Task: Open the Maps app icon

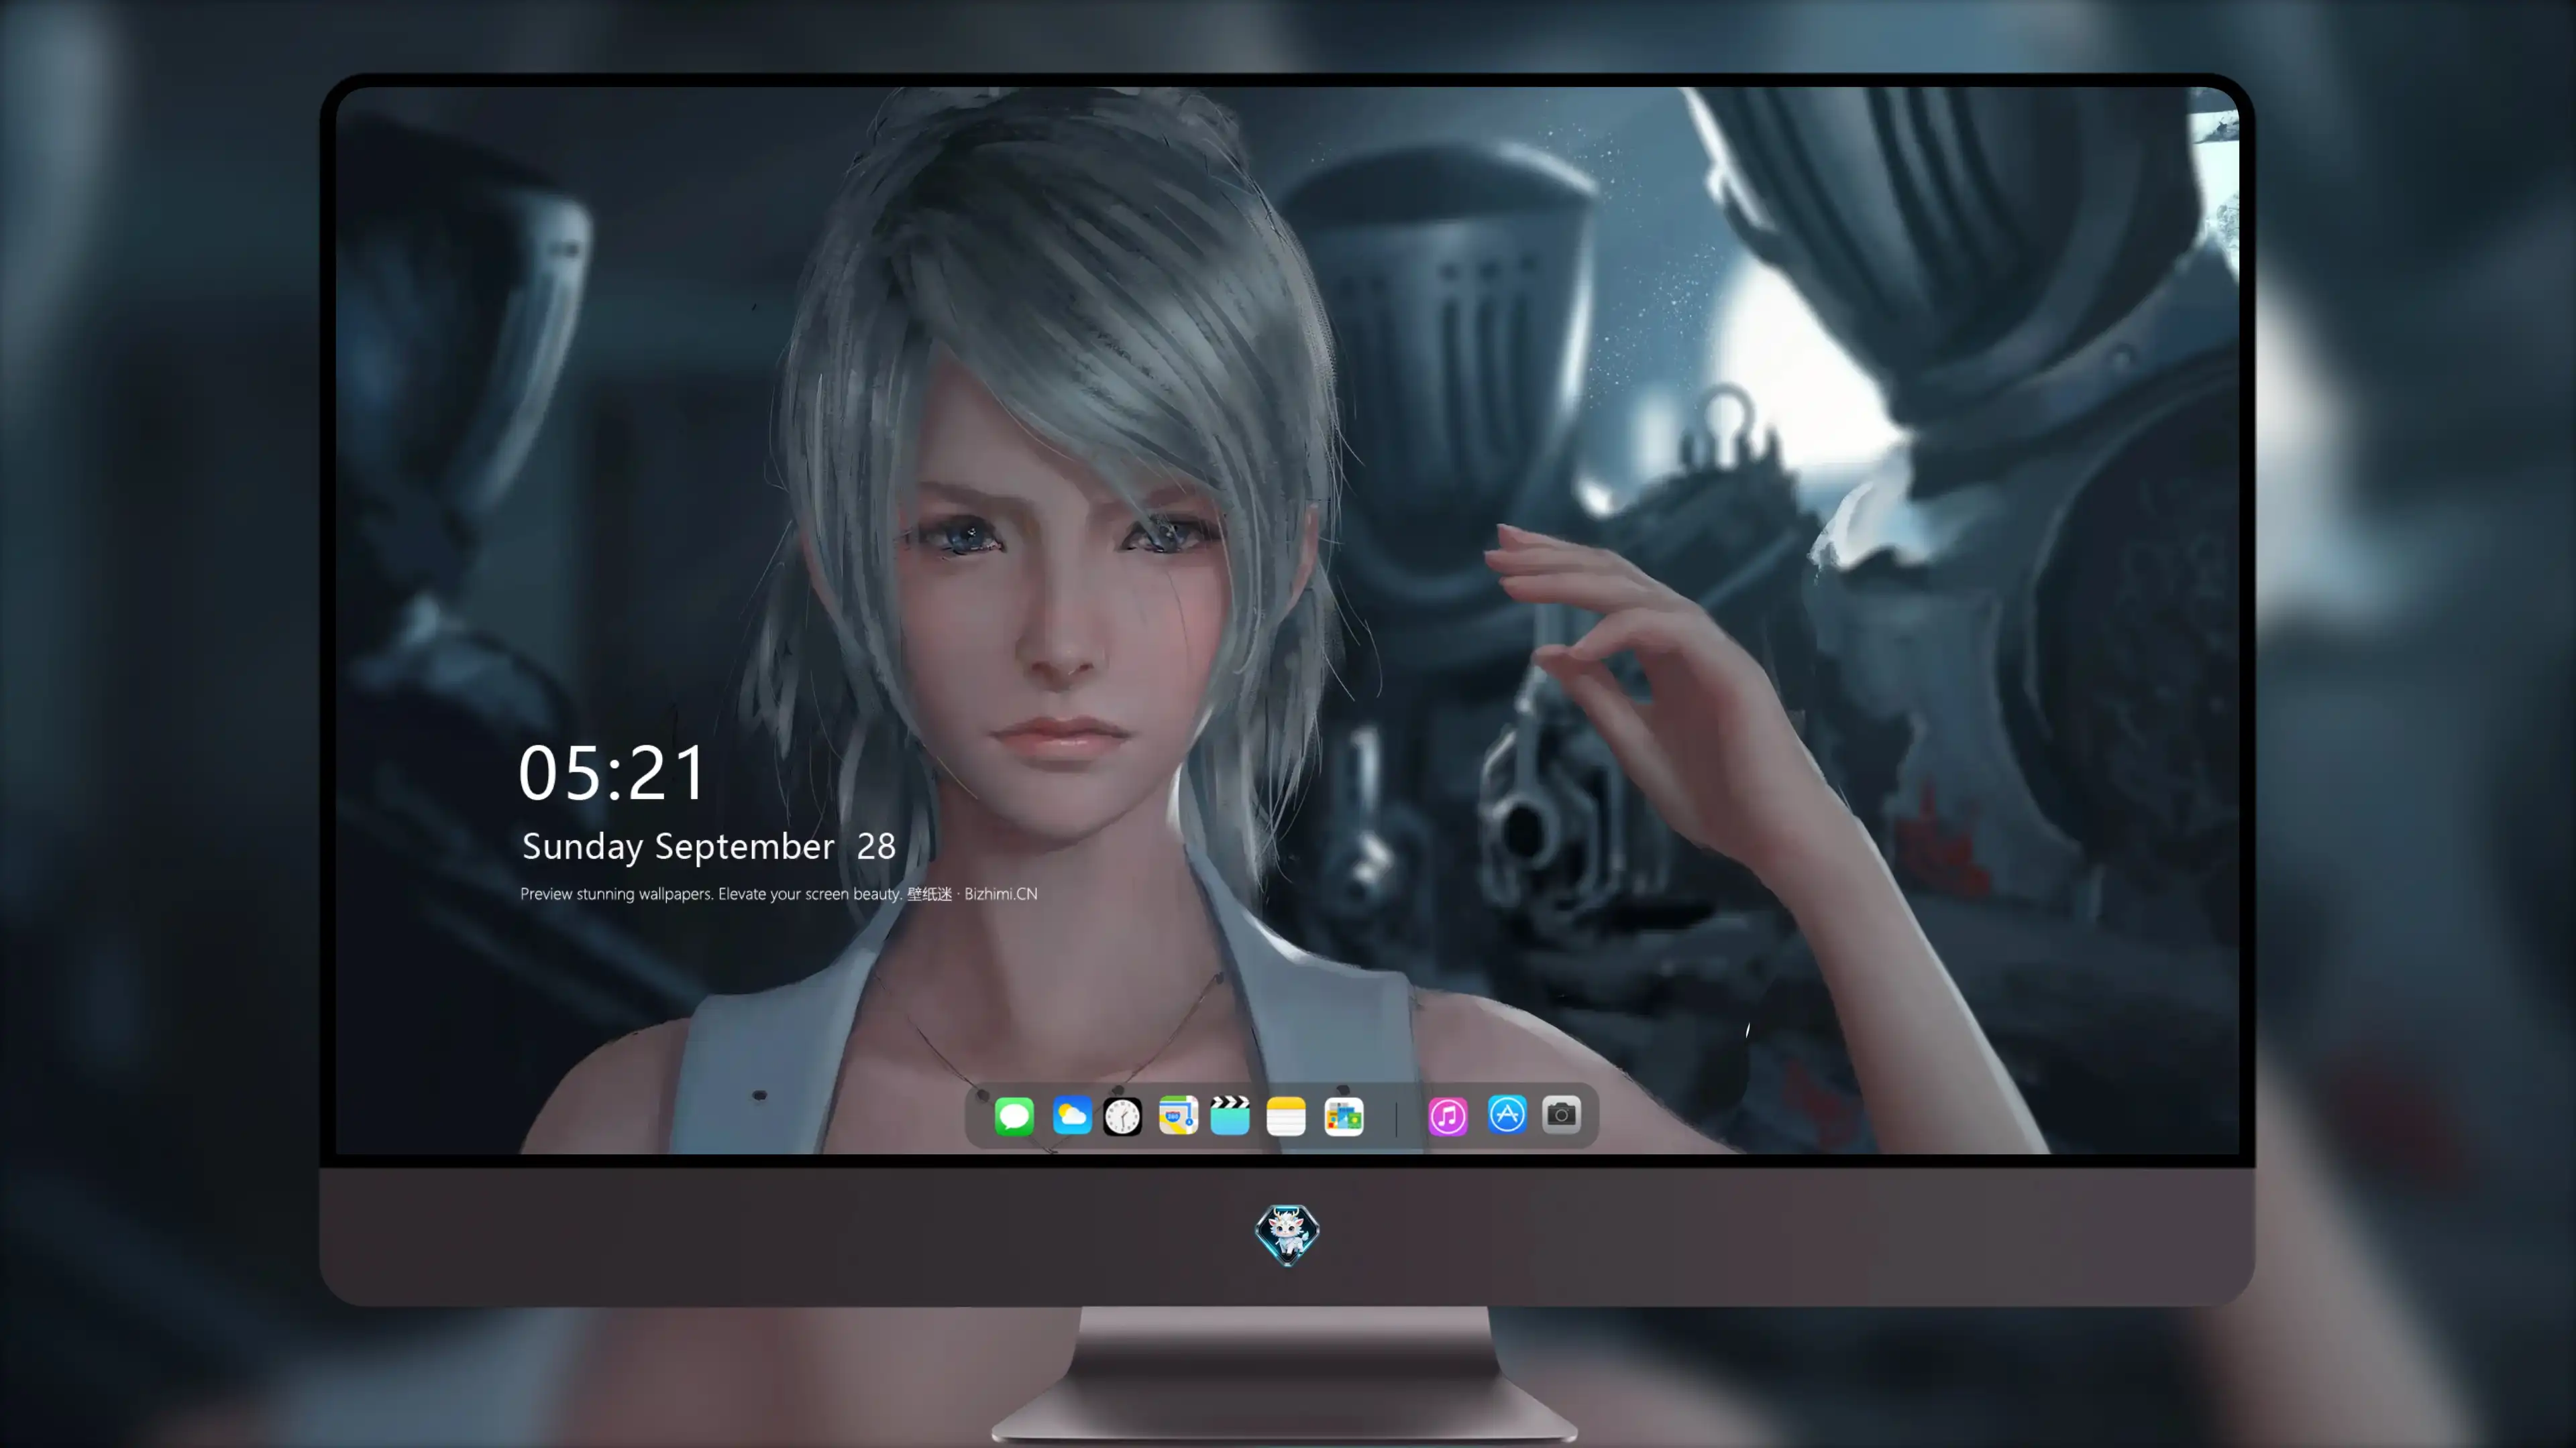Action: tap(1178, 1115)
